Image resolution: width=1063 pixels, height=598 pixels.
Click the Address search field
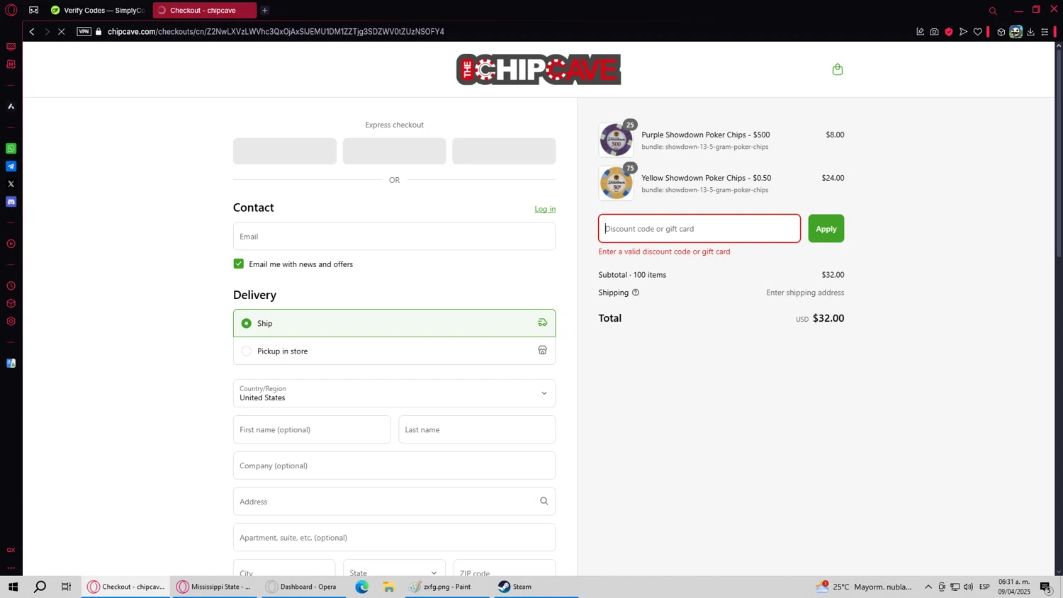[394, 502]
